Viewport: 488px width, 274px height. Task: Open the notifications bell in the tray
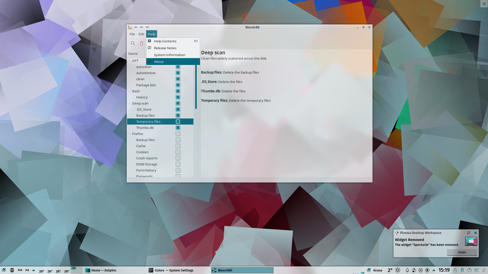407,270
